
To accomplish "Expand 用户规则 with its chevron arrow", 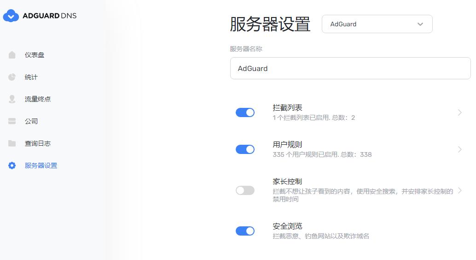I will click(x=459, y=149).
